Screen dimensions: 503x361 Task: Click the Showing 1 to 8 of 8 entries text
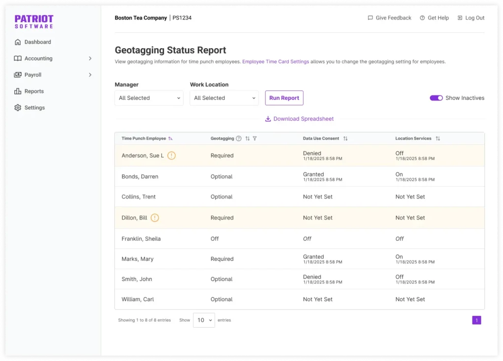(x=144, y=320)
